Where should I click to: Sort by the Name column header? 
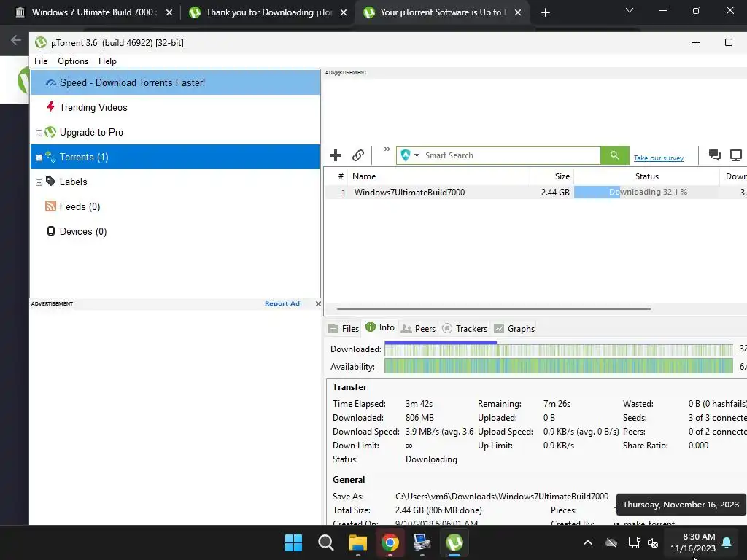[x=438, y=176]
